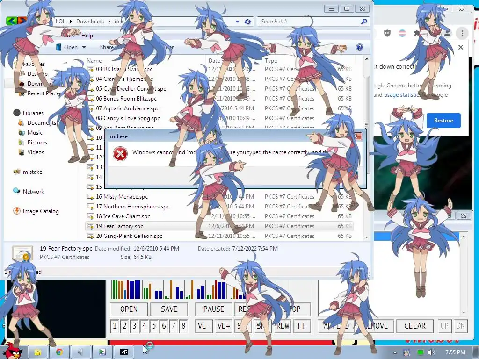Click the tray volume speaker icon
Image resolution: width=479 pixels, height=359 pixels.
(431, 352)
